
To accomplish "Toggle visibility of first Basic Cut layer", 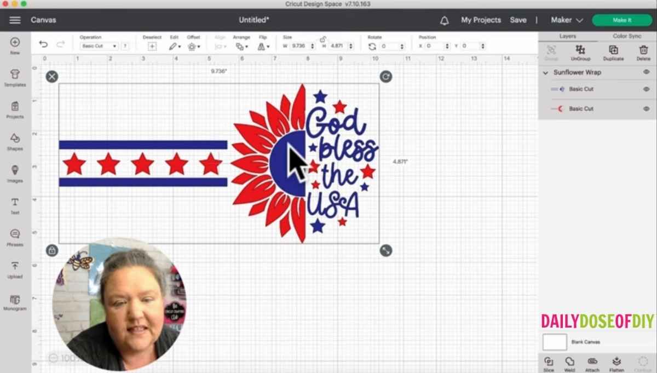I will click(x=646, y=89).
